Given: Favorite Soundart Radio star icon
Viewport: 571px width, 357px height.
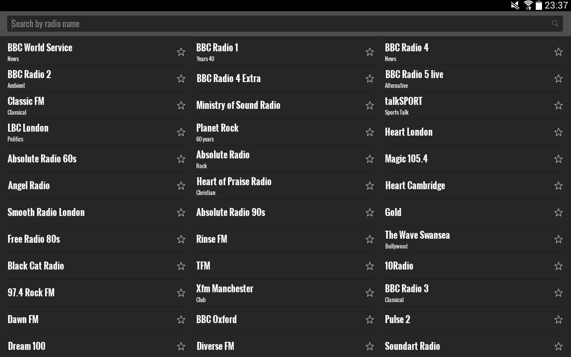Looking at the screenshot, I should [x=559, y=346].
